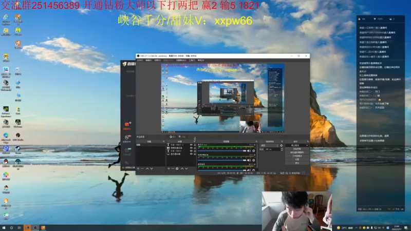Add a new scene with plus icon

tap(138, 169)
